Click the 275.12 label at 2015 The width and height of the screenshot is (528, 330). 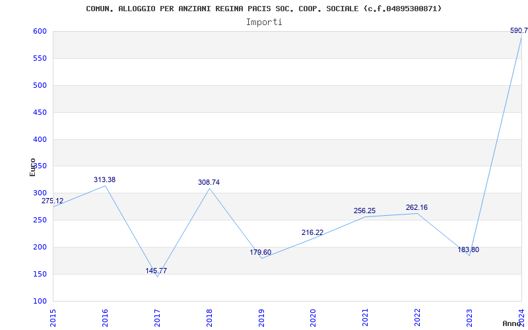point(53,201)
